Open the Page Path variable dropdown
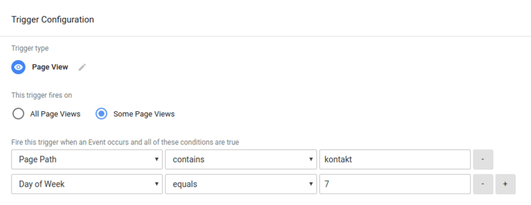Screen dimensions: 531x205 tap(87, 159)
